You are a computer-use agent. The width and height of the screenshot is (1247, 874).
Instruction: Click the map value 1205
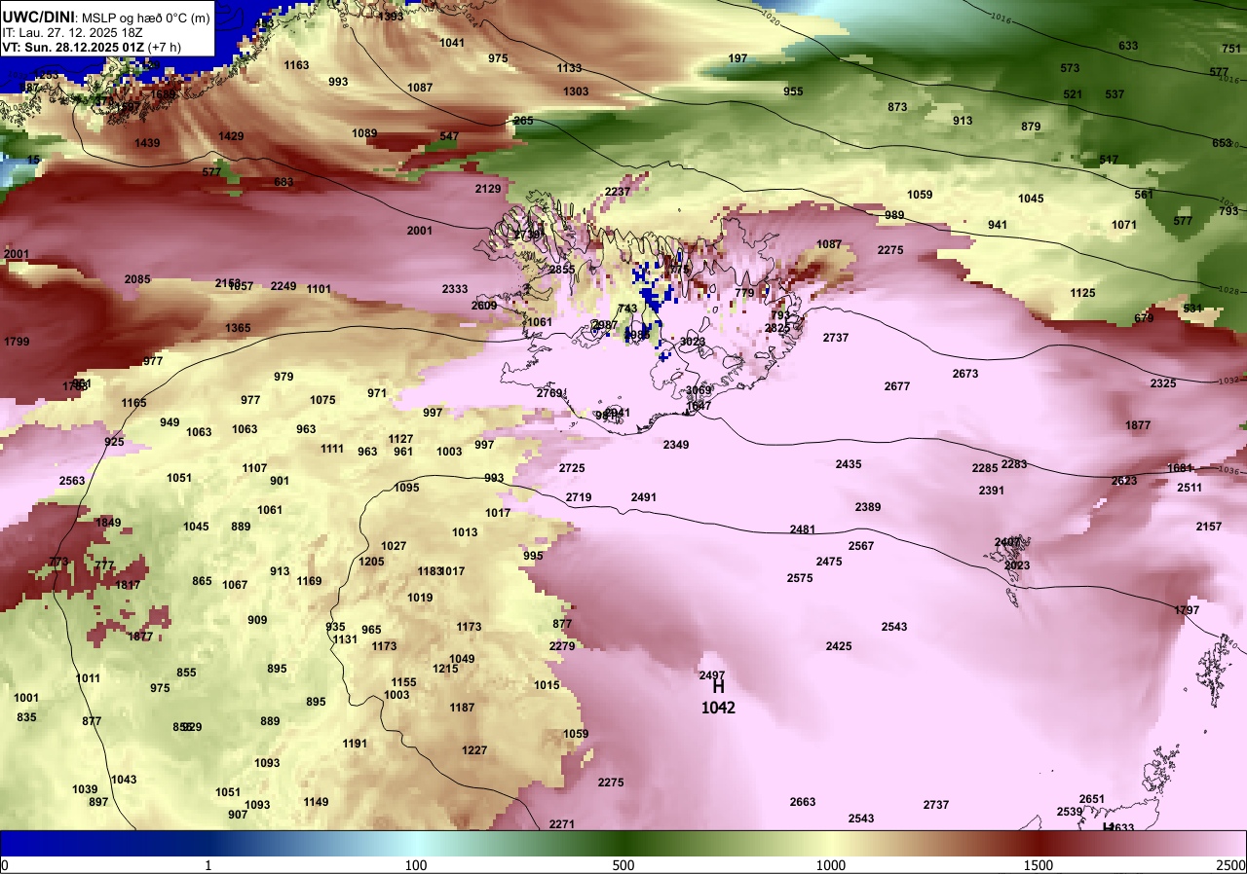(371, 562)
